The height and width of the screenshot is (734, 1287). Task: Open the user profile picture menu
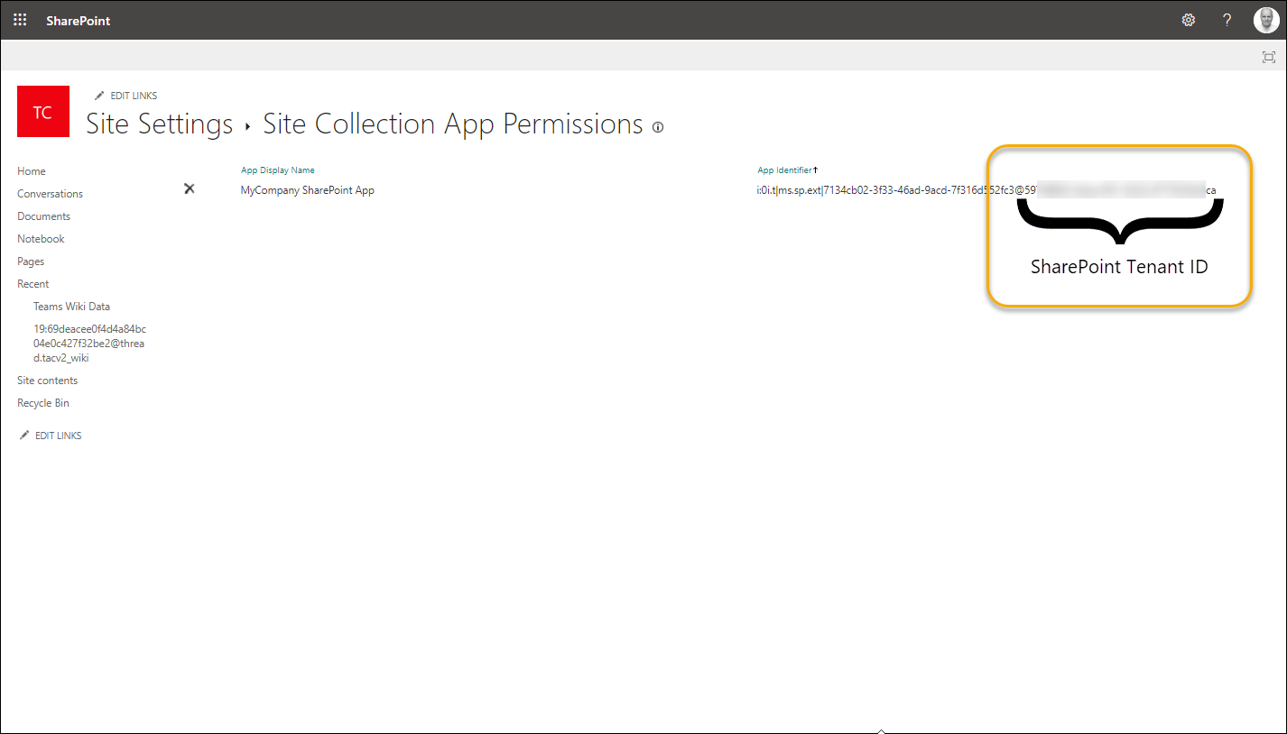point(1266,20)
